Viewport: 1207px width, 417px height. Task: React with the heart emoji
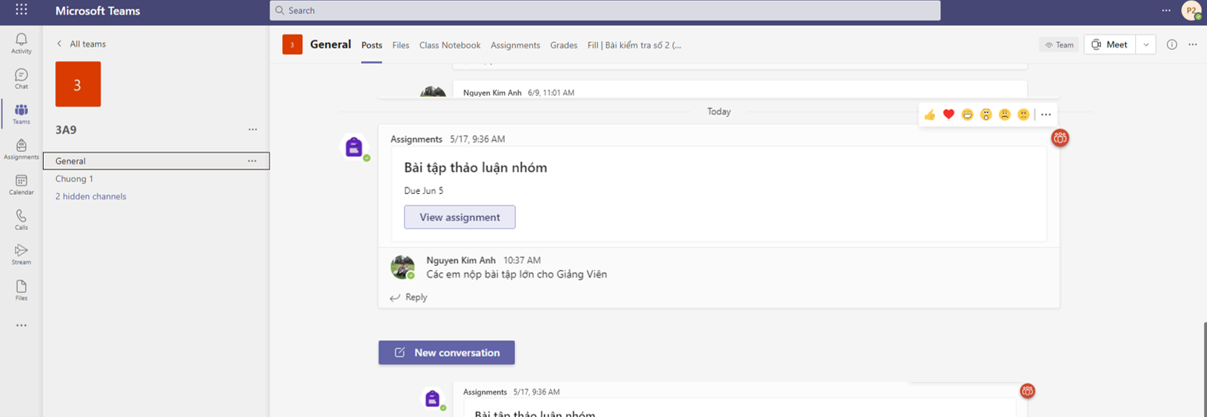948,115
